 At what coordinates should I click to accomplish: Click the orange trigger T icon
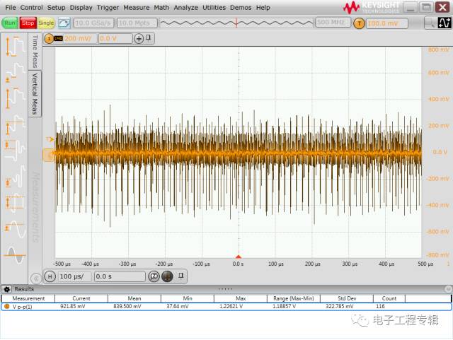pos(359,23)
